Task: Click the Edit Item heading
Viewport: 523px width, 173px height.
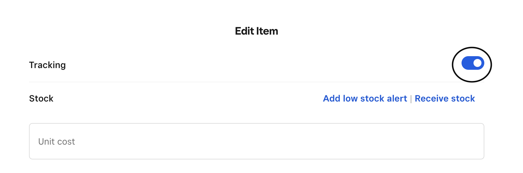Action: pyautogui.click(x=256, y=31)
